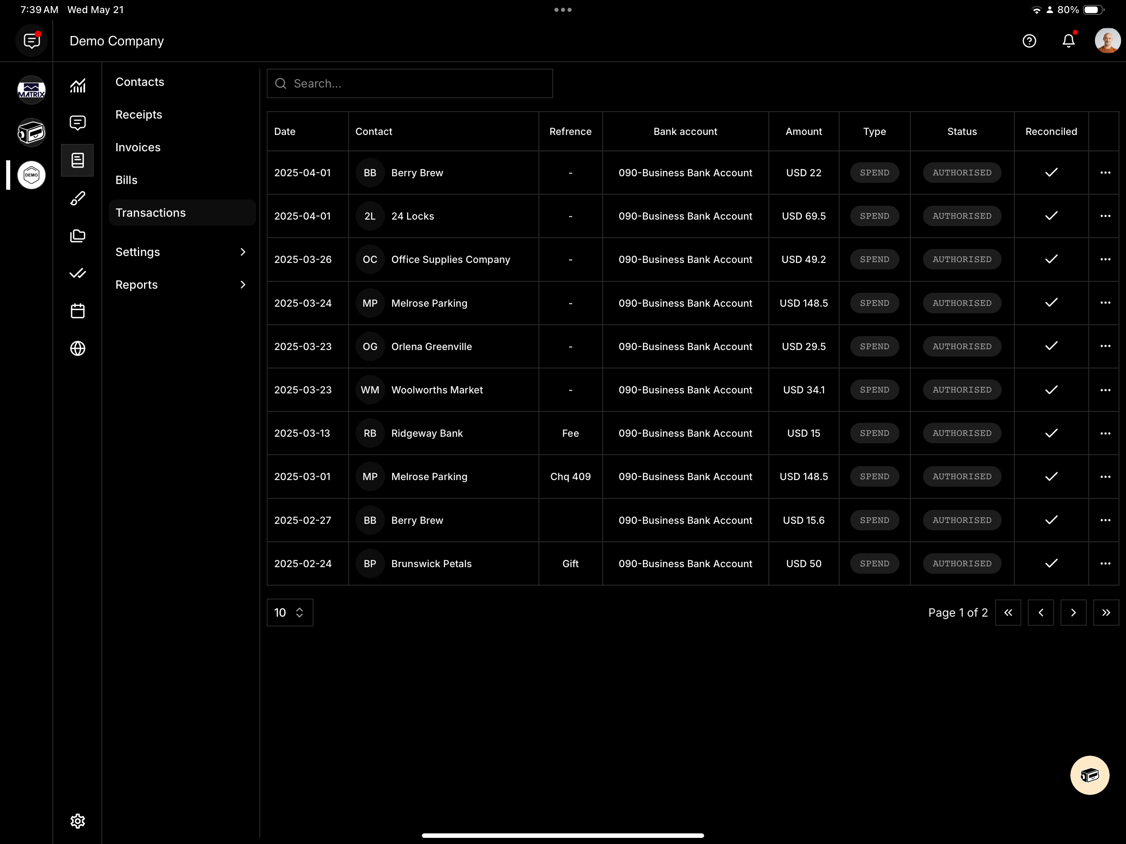Click the Gift reference cell
The height and width of the screenshot is (844, 1126).
[x=570, y=563]
